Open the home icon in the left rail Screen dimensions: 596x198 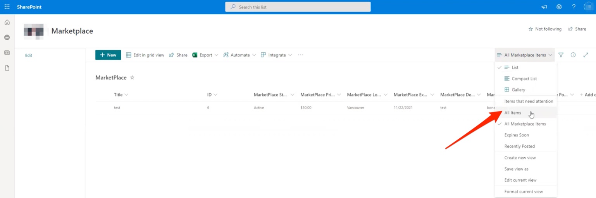[x=7, y=22]
